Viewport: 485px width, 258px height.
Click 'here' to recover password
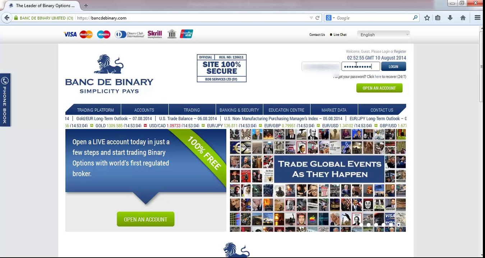(378, 77)
